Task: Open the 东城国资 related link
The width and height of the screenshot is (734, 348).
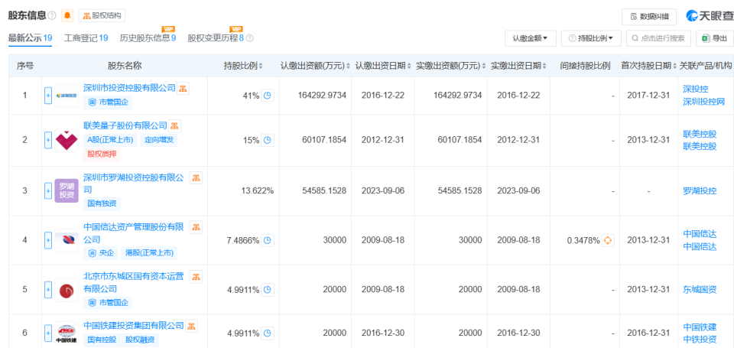Action: [700, 290]
